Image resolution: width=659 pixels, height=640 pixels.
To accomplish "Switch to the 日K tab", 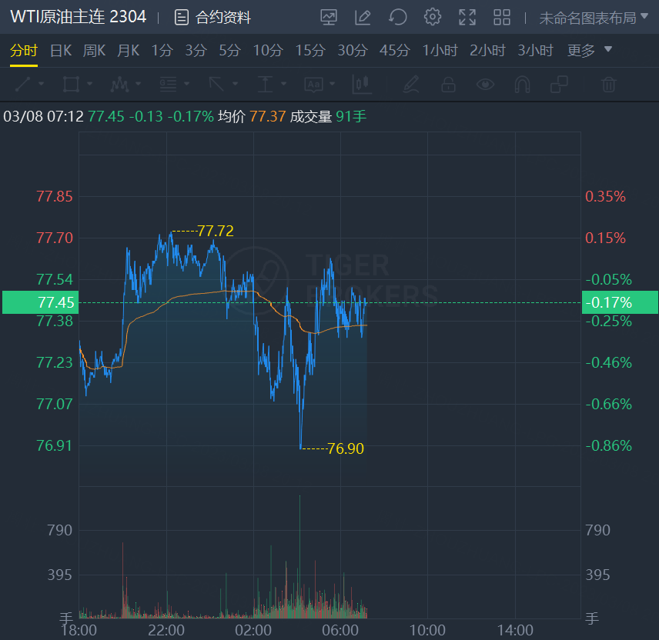I will point(61,51).
